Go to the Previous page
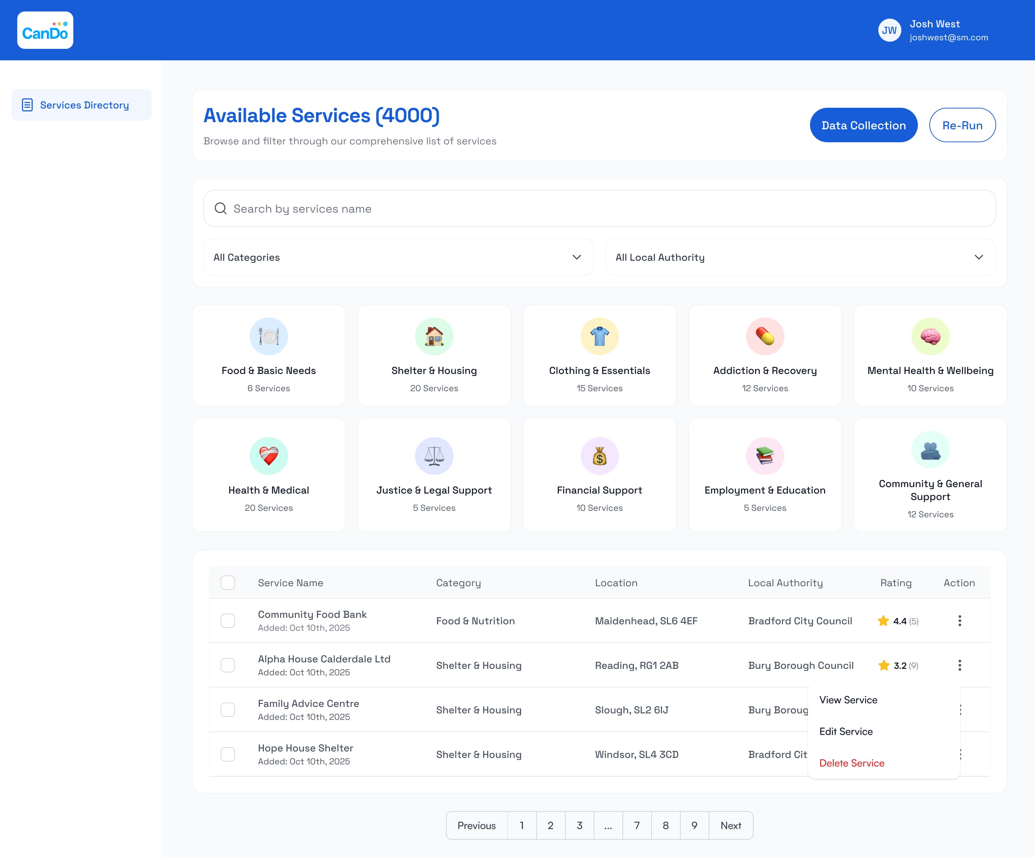Viewport: 1035px width, 857px height. click(477, 825)
